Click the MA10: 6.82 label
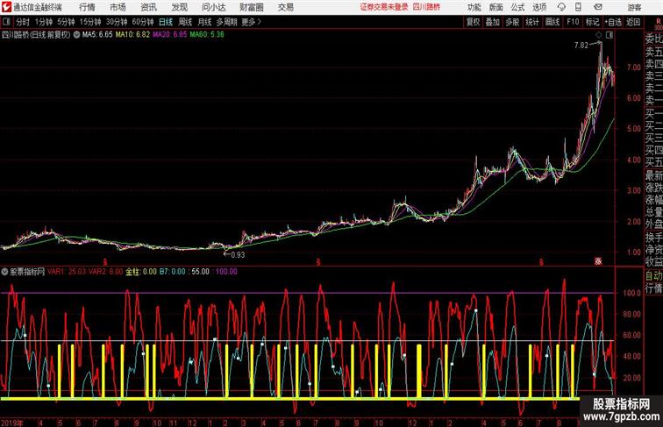Screen dimensions: 663x427 tap(132, 35)
